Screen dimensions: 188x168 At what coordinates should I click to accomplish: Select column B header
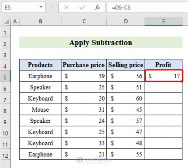coord(40,21)
